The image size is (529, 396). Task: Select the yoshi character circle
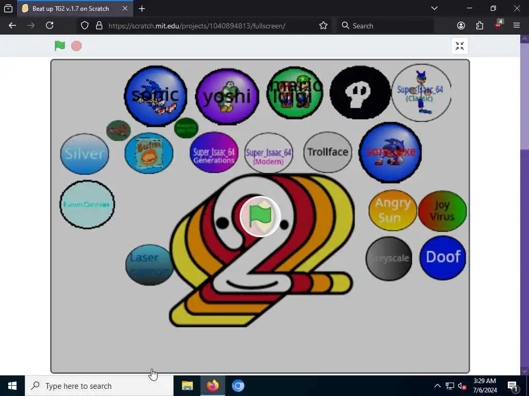click(x=227, y=96)
